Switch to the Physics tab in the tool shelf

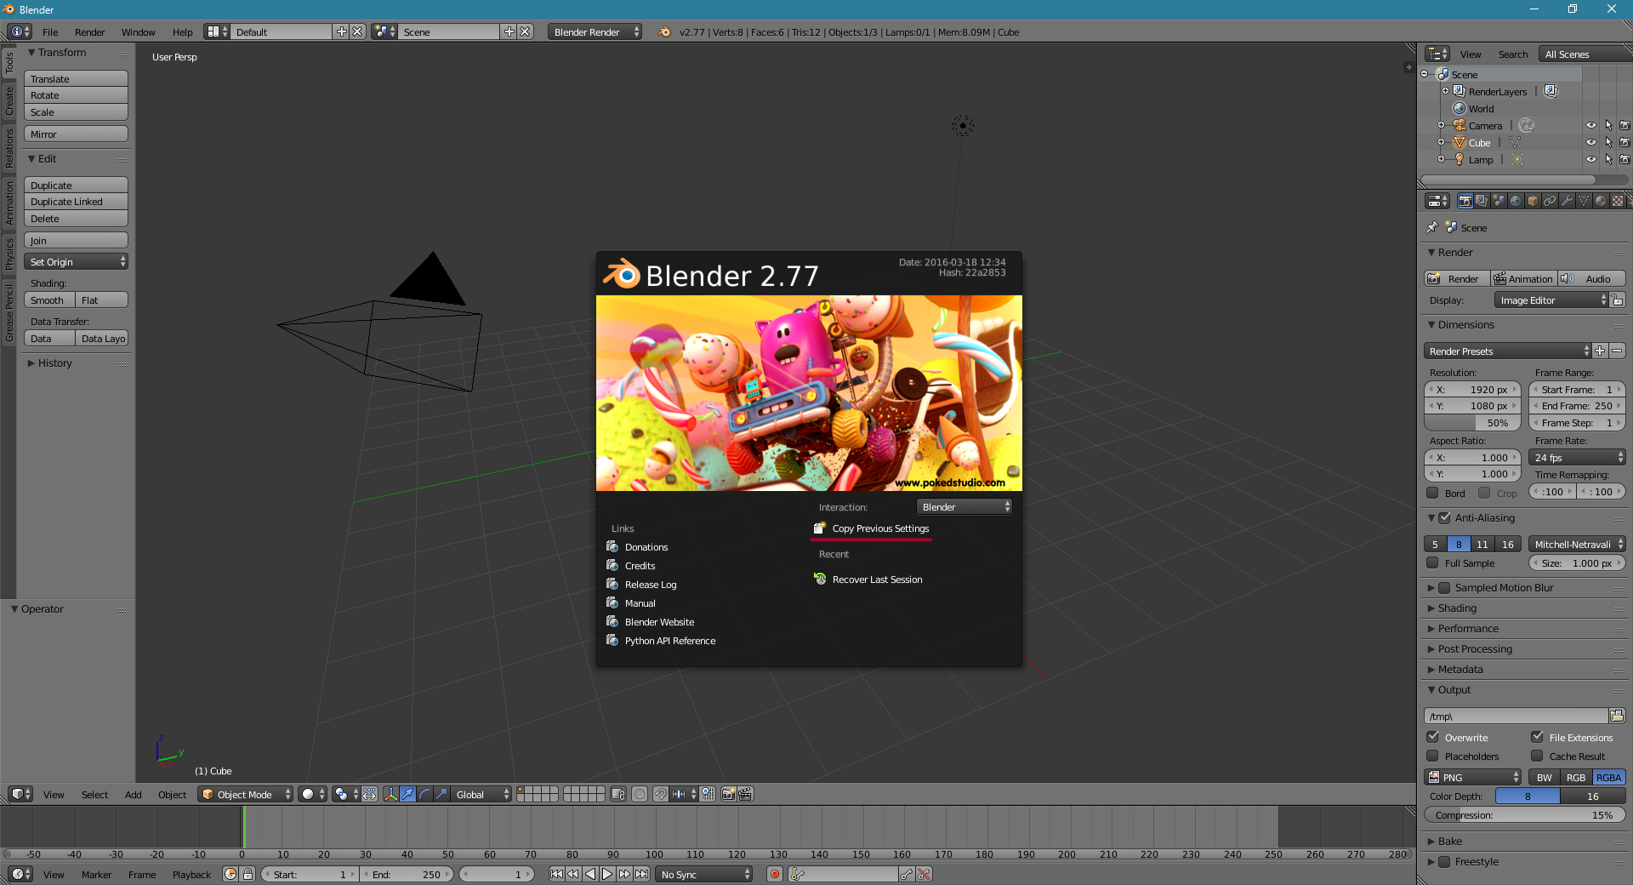[9, 254]
